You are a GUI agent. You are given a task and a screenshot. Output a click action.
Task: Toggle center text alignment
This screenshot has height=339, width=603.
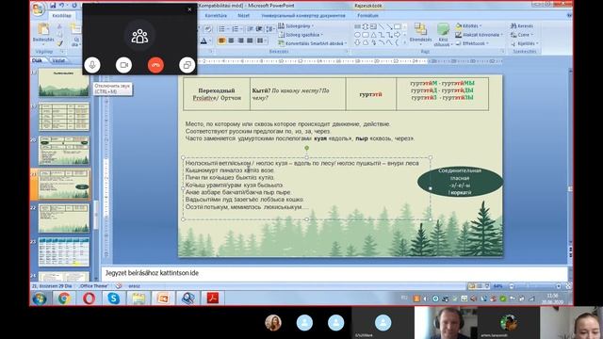[231, 40]
